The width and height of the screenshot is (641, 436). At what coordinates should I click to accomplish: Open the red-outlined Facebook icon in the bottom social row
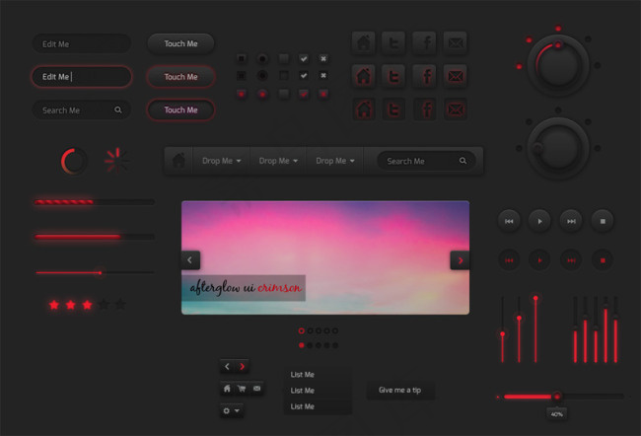pos(424,109)
